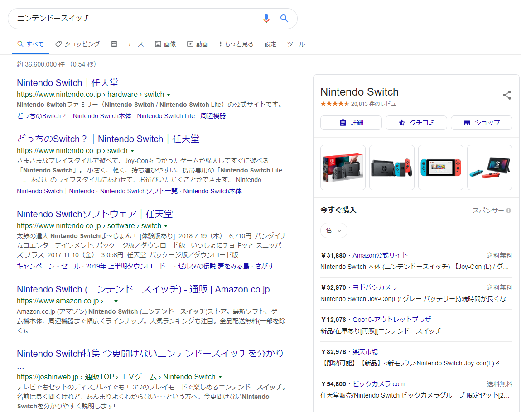This screenshot has width=521, height=412.
Task: Open the ヨドバシカメラ seller link
Action: pos(375,287)
